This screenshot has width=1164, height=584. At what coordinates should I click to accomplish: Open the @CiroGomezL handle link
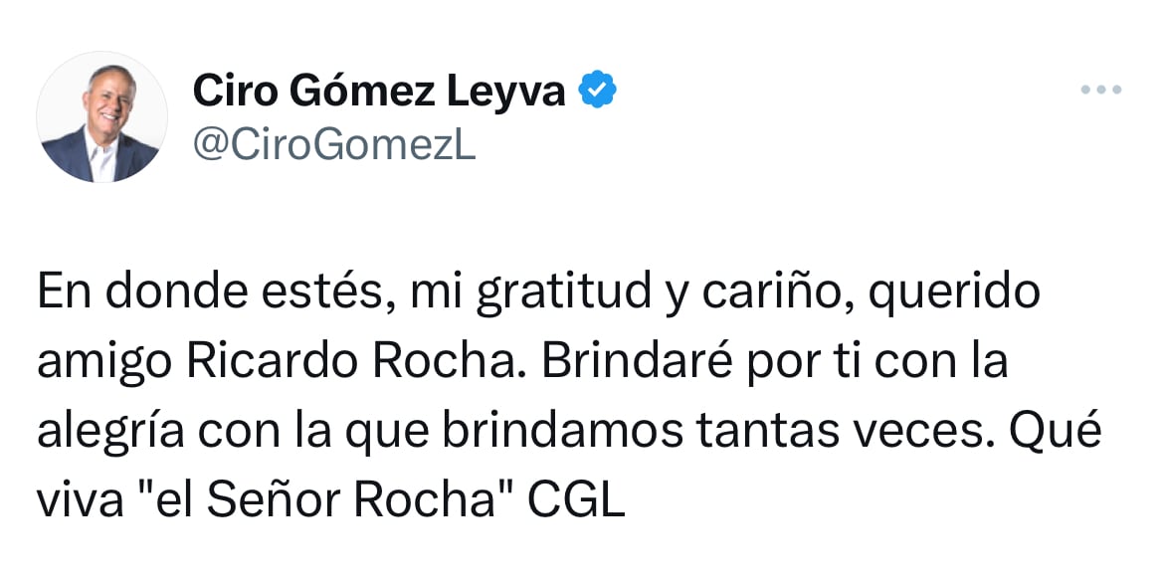(x=334, y=145)
